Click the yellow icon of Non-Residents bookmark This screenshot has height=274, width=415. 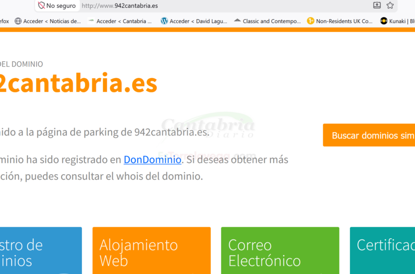[x=311, y=21]
